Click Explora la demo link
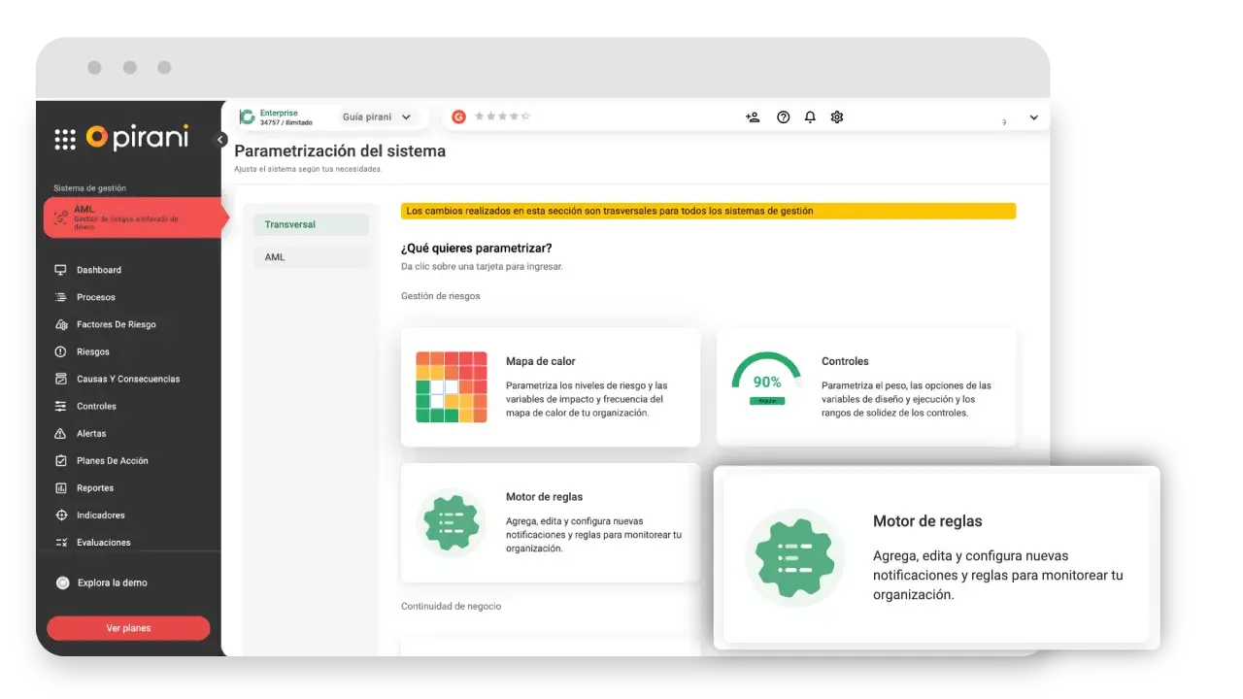Viewport: 1243px width, 699px height. 112,583
